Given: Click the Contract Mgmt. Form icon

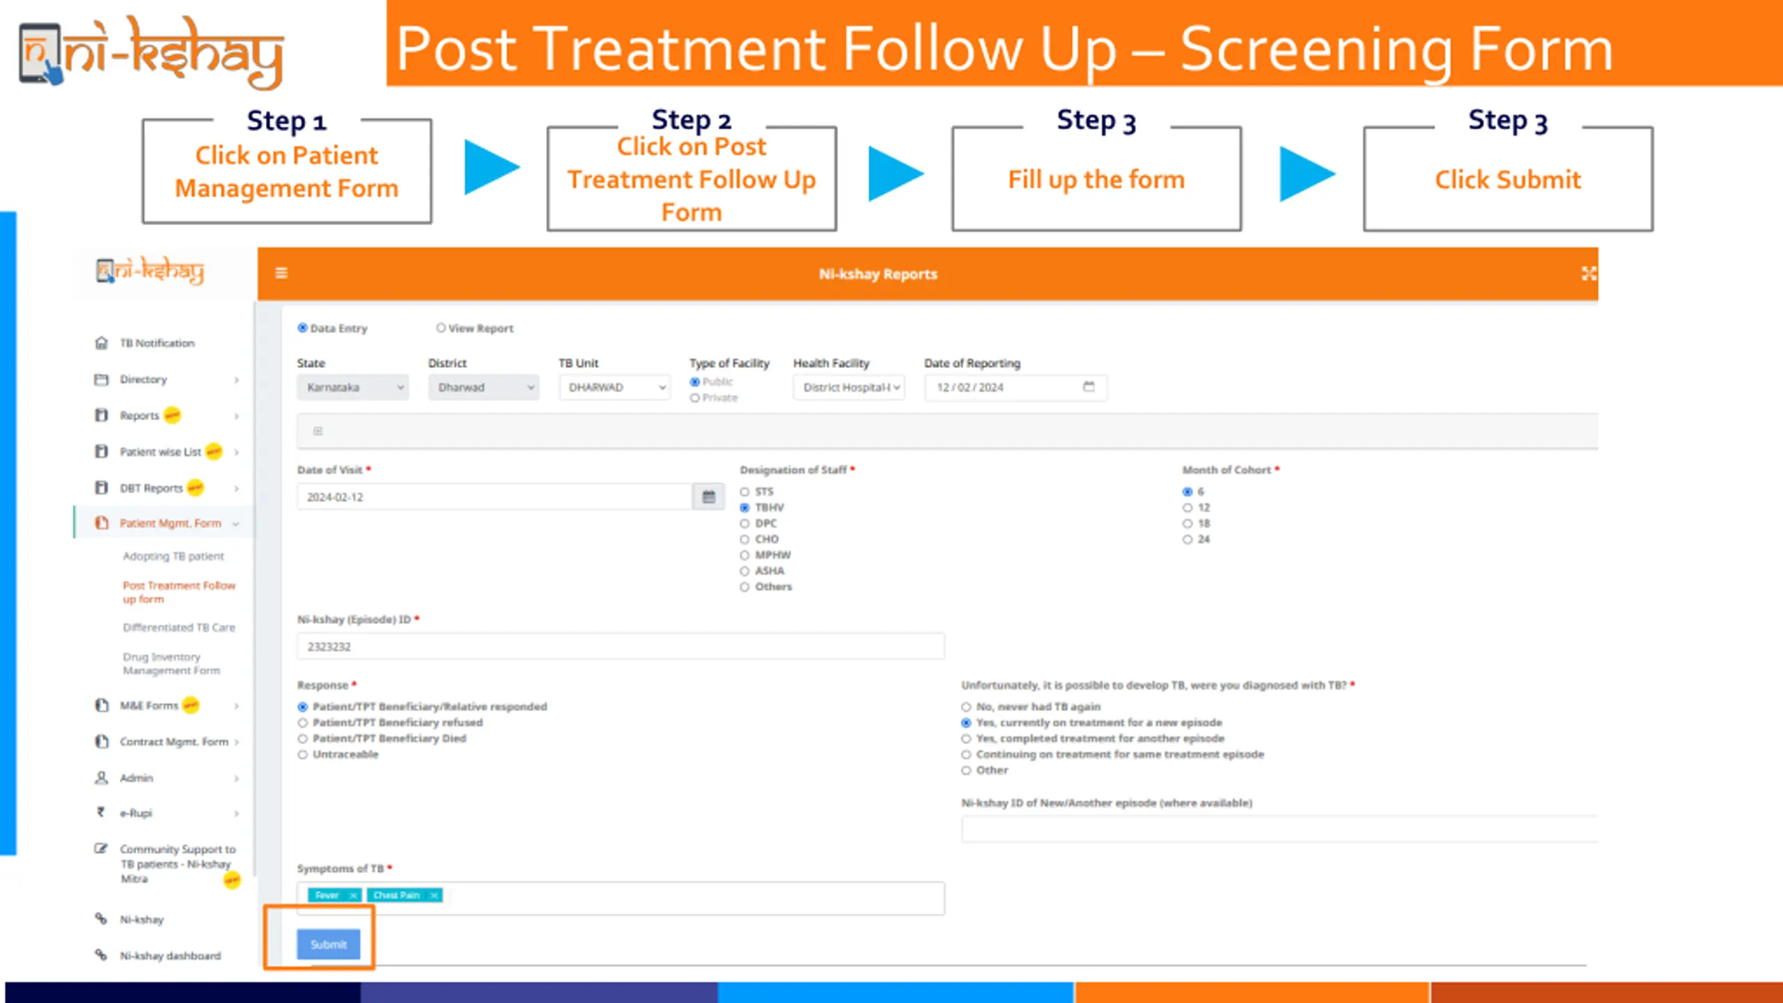Looking at the screenshot, I should [x=102, y=741].
